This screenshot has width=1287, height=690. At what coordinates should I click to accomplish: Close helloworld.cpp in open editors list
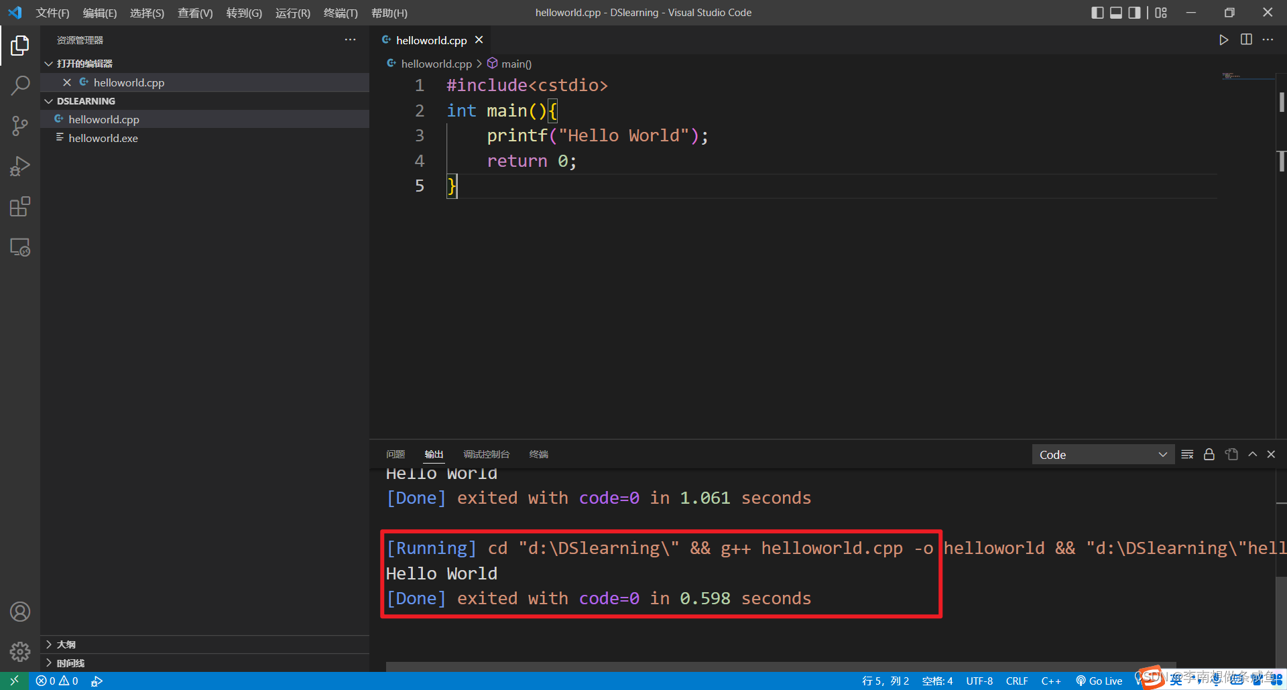tap(66, 82)
